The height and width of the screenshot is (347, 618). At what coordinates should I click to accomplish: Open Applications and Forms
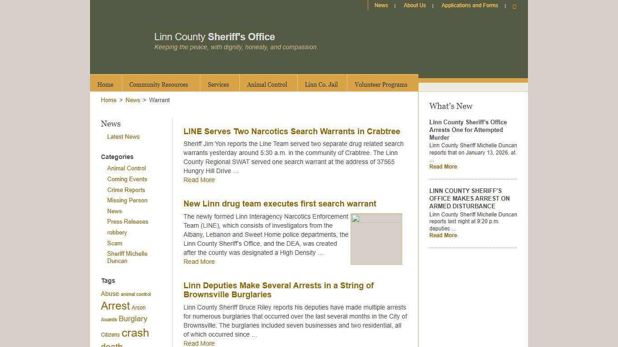[x=470, y=5]
